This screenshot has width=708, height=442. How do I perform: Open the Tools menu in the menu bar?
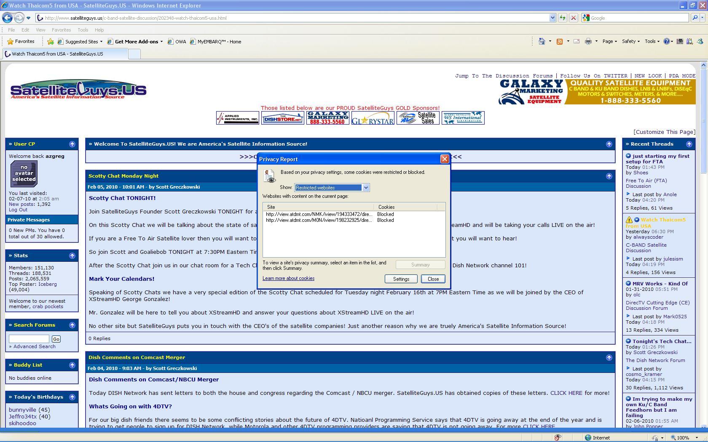tap(83, 30)
